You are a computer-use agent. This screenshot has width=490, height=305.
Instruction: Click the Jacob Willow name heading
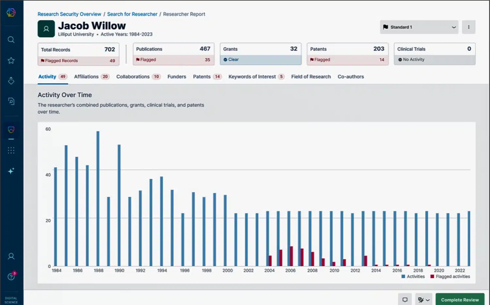[92, 25]
